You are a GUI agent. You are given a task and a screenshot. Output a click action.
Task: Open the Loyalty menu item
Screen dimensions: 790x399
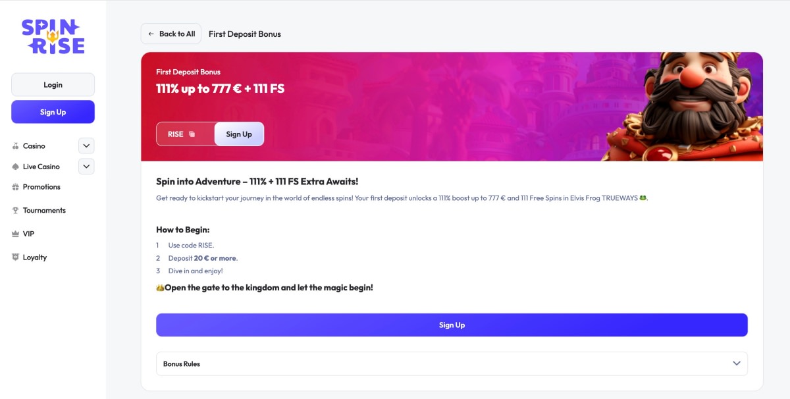[35, 257]
